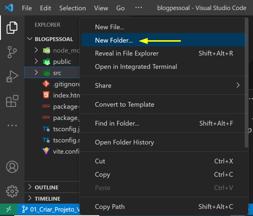
Task: Click the remote window status icon
Action: pos(9,209)
